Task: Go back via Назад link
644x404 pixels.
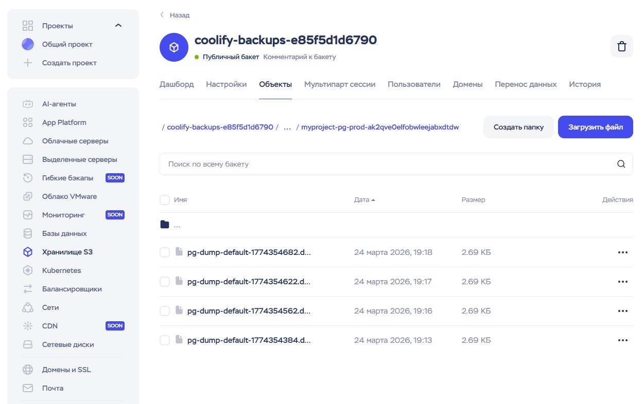Action: (x=175, y=15)
